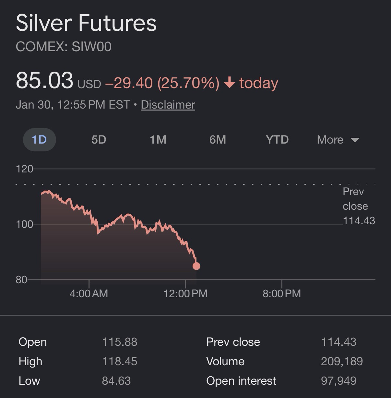Click the 85.03 current price value
Viewport: 391px width, 398px height.
coord(44,80)
